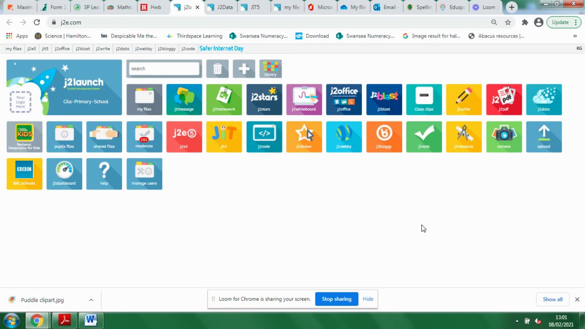The image size is (585, 329).
Task: Open the Safer Internet Day link
Action: [221, 48]
